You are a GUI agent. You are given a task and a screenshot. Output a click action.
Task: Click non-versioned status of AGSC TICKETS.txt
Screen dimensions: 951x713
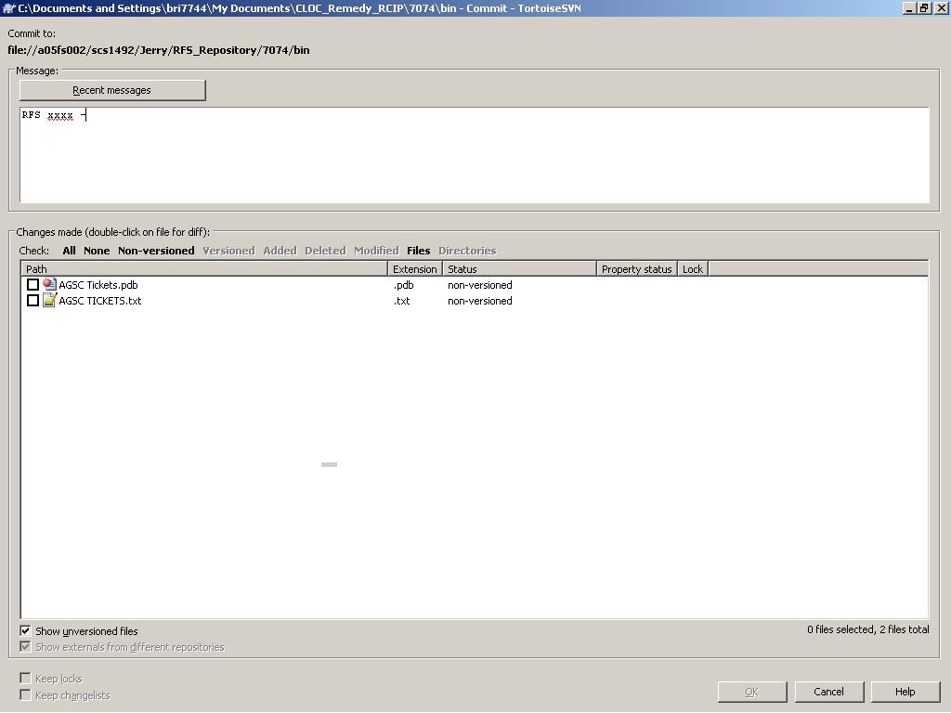[x=480, y=301]
